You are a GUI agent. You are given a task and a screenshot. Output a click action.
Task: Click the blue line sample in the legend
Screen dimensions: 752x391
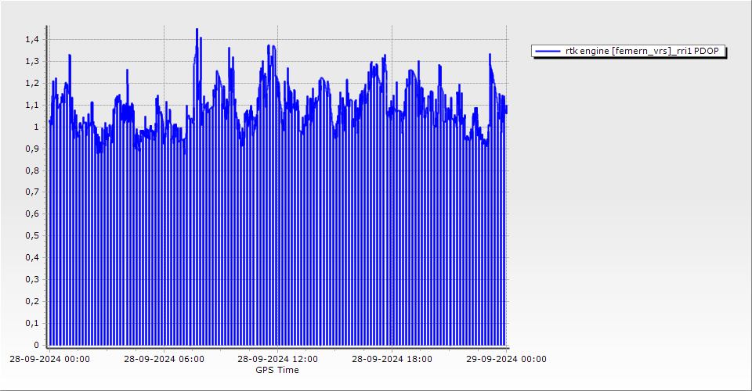[x=548, y=51]
